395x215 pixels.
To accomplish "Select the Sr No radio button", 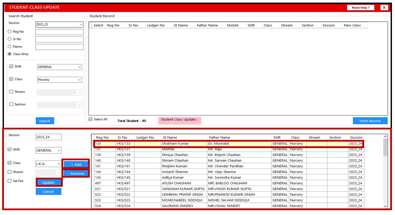I will point(10,39).
